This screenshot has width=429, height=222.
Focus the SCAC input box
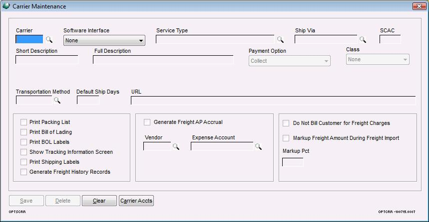pyautogui.click(x=390, y=39)
